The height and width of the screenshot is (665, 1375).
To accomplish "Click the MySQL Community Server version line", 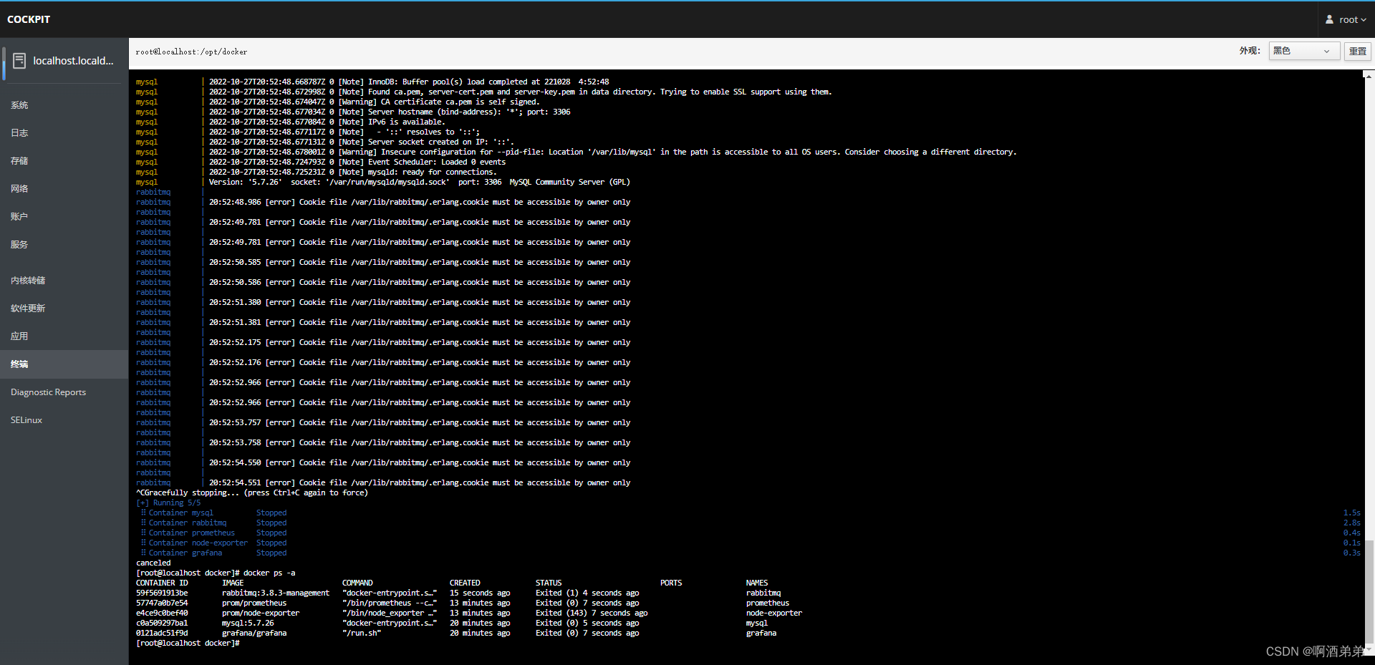I will click(420, 182).
